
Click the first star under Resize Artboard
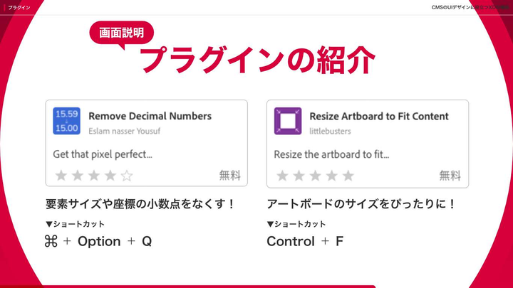pyautogui.click(x=282, y=175)
